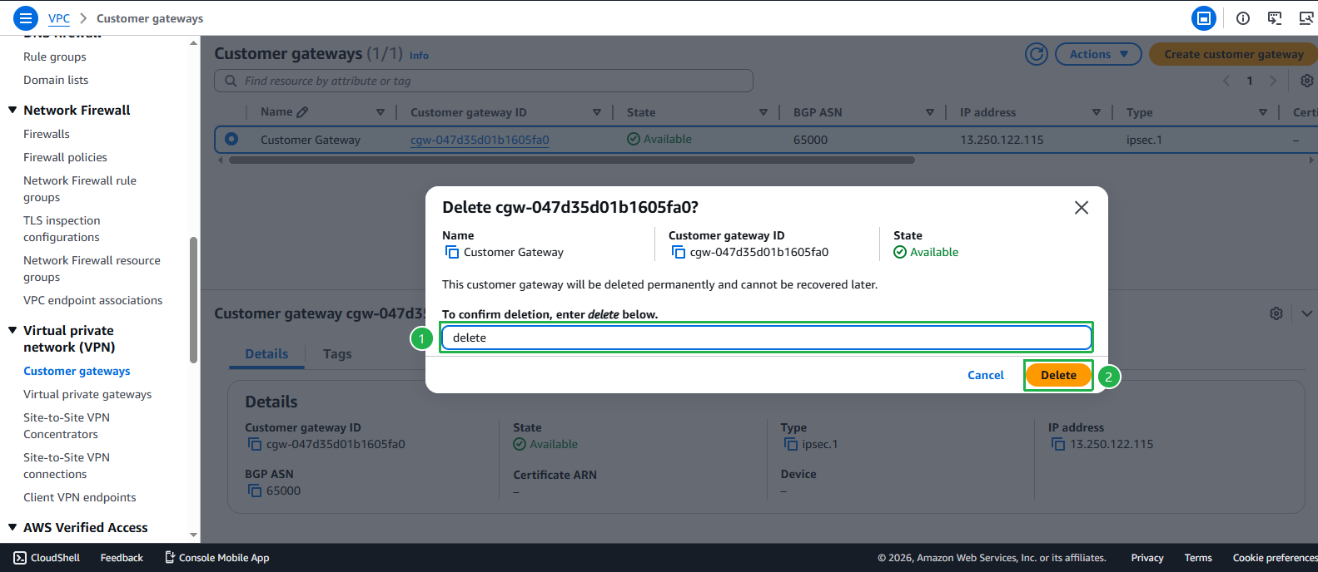Copy IP address 13.250.122.115 in Details
Screen dimensions: 1318x572
1058,444
